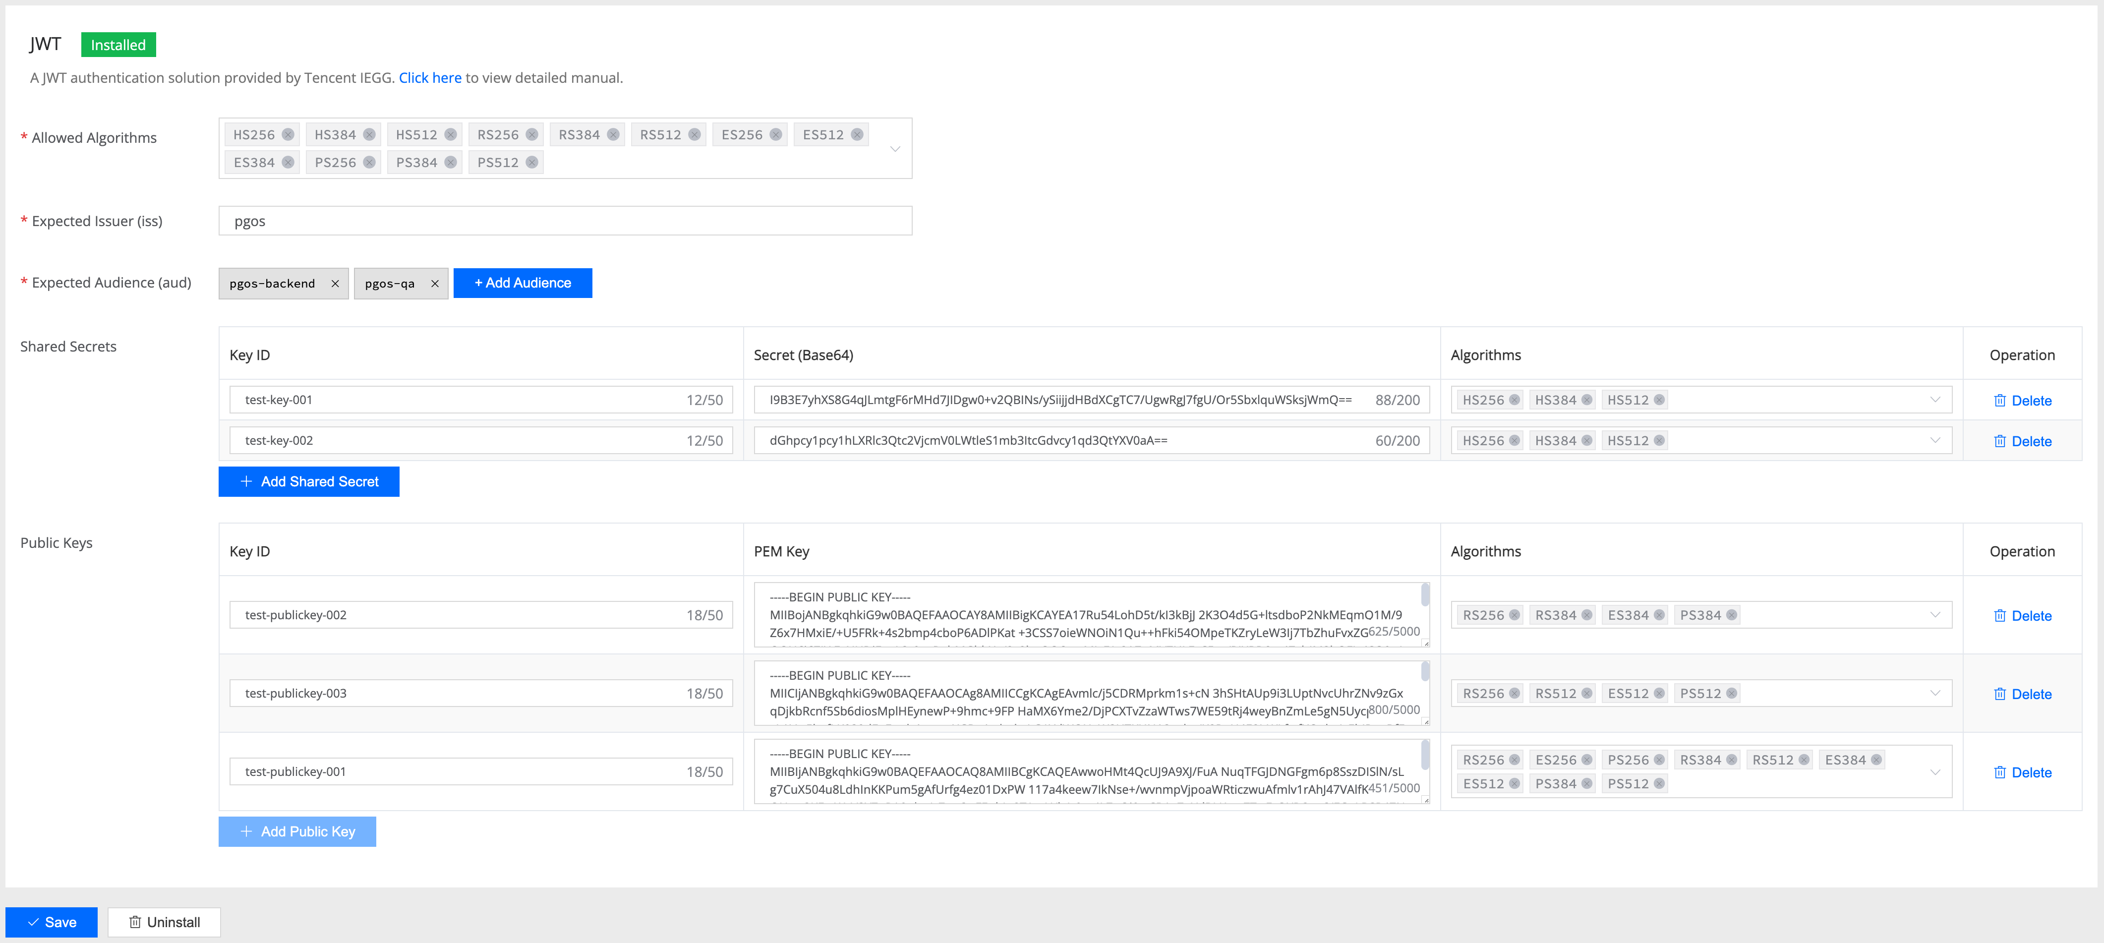The height and width of the screenshot is (943, 2104).
Task: Remove PS384 from test-publickey-002 algorithms
Action: (x=1732, y=615)
